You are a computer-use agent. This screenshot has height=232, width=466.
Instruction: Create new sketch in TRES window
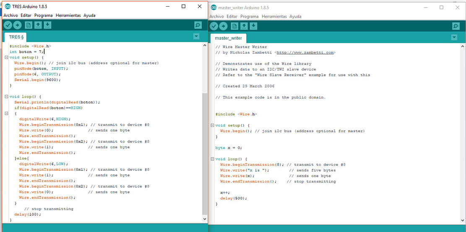point(29,25)
